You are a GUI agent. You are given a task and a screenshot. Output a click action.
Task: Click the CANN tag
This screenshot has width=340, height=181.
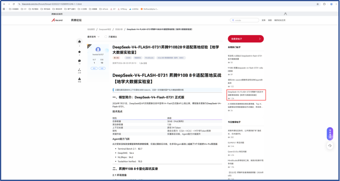(x=128, y=58)
